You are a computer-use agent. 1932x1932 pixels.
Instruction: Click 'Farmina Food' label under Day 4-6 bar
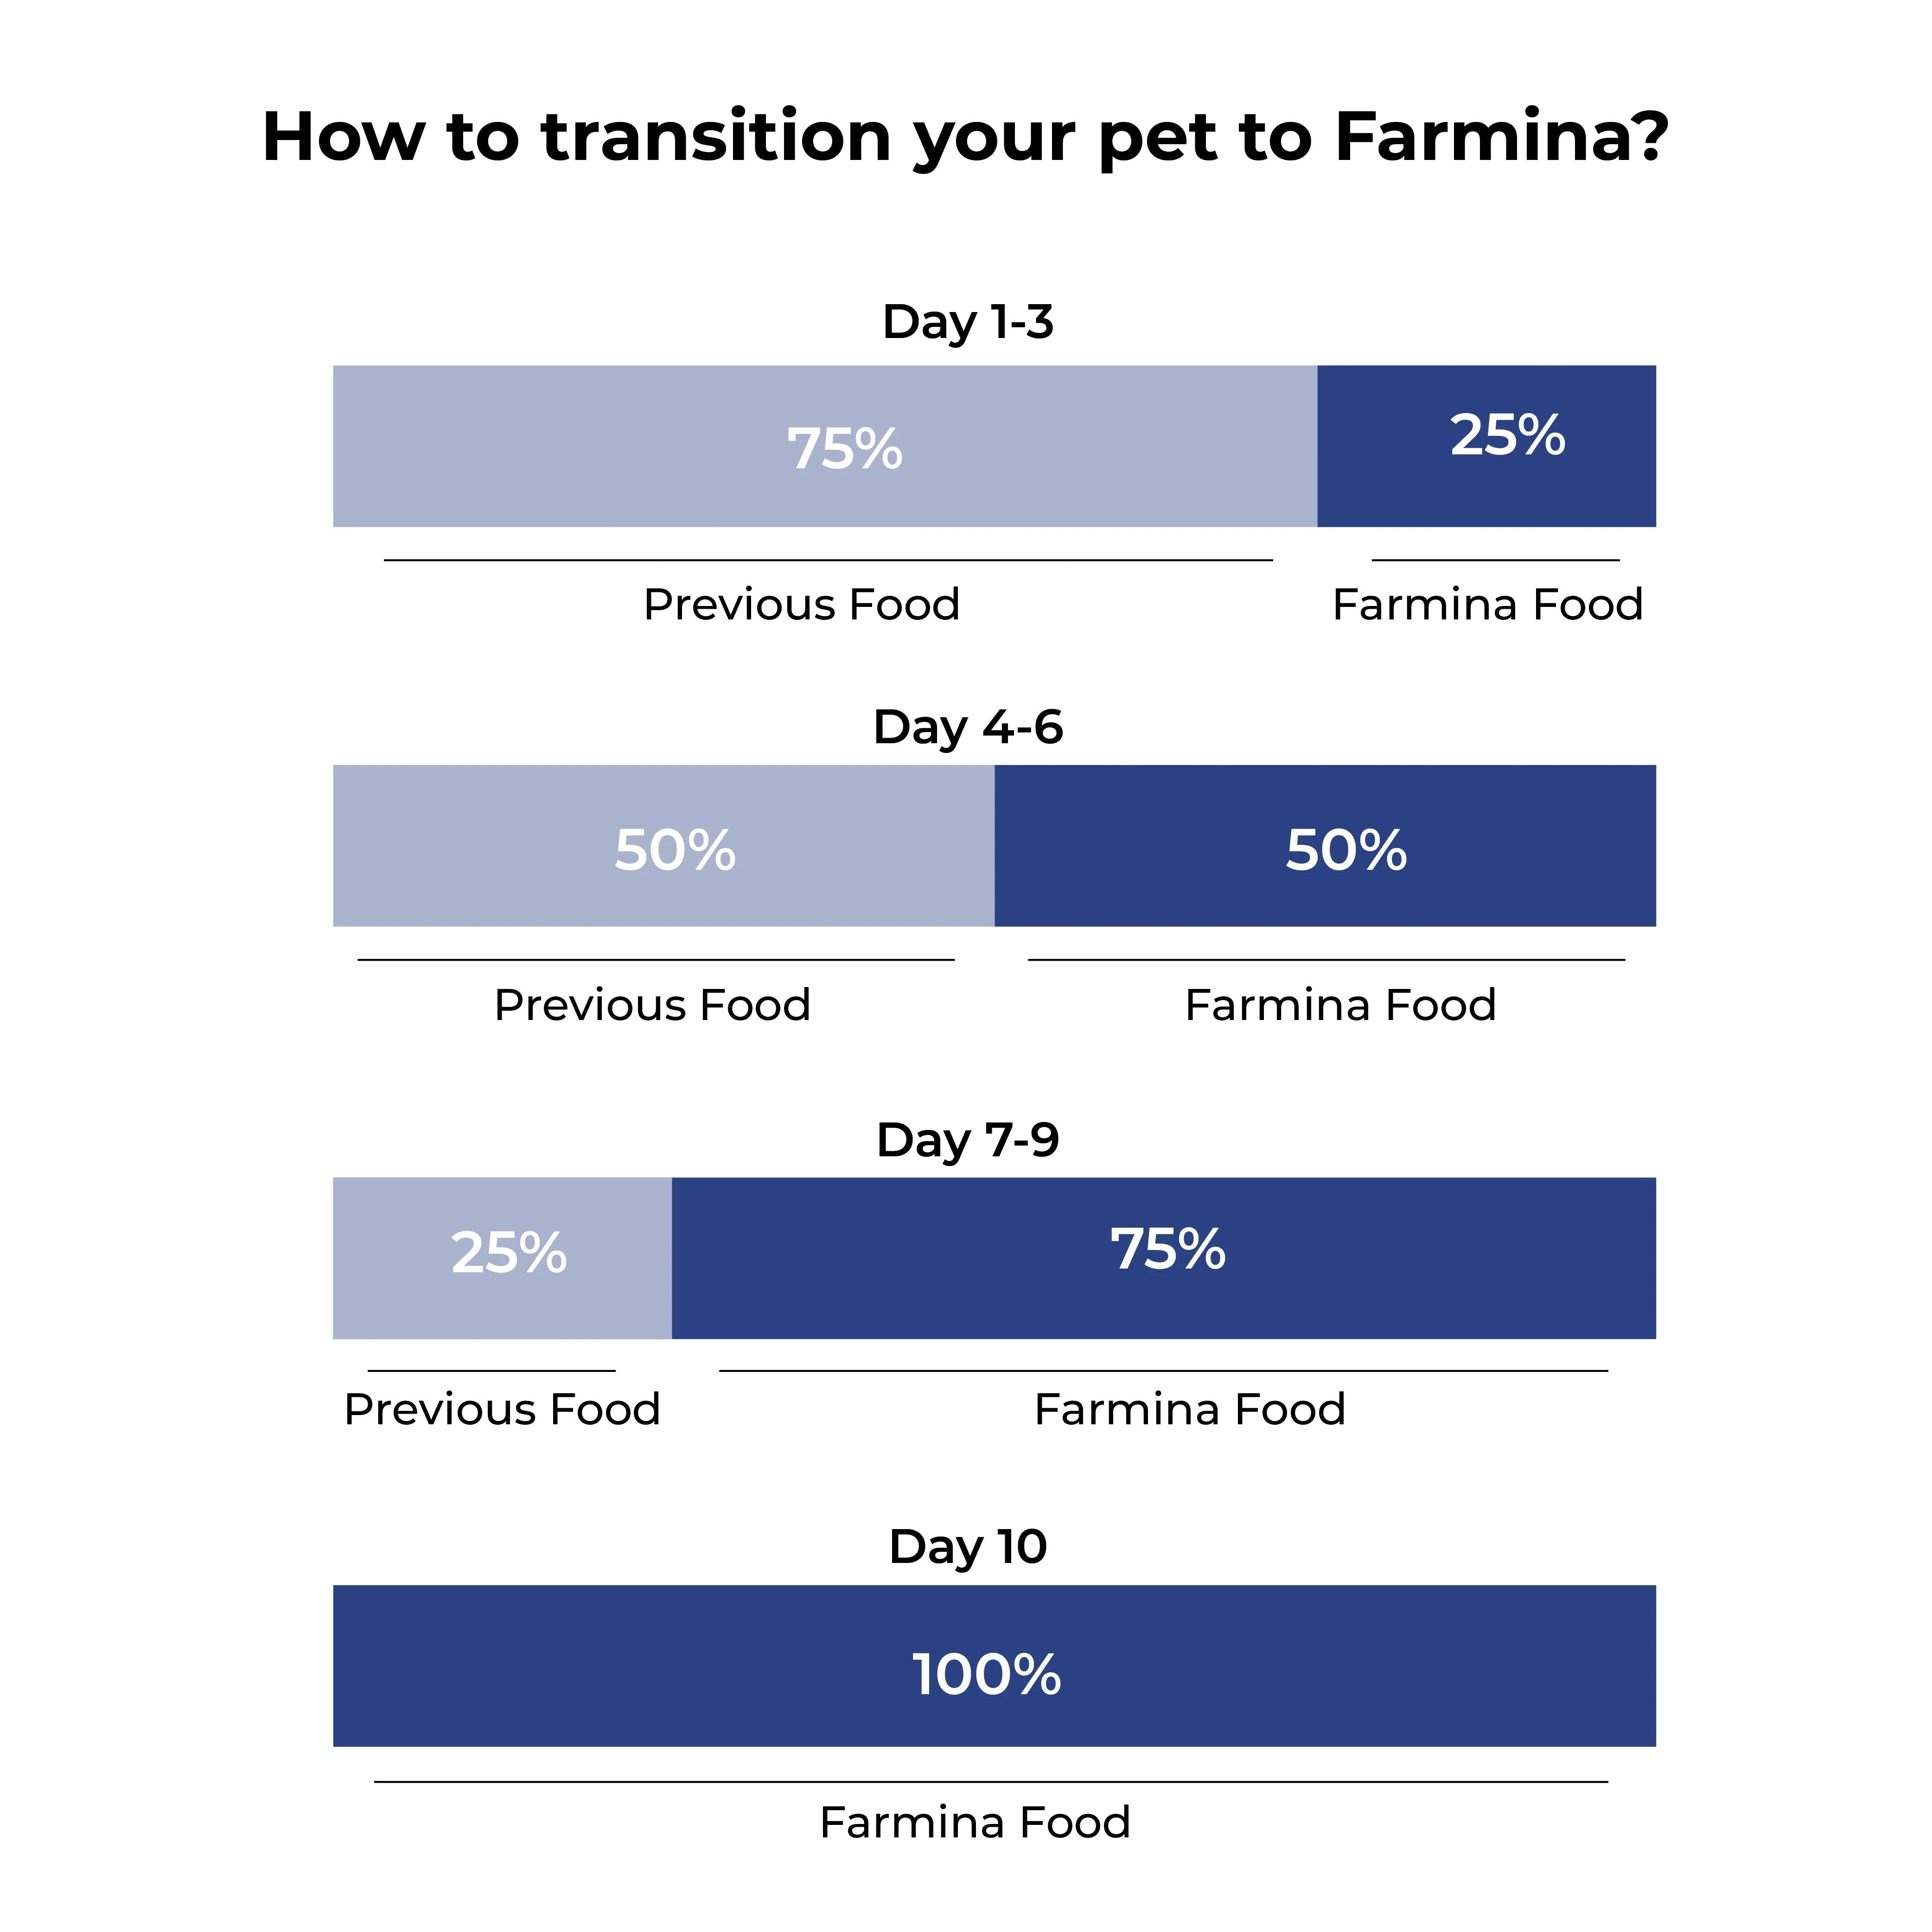coord(1340,1005)
